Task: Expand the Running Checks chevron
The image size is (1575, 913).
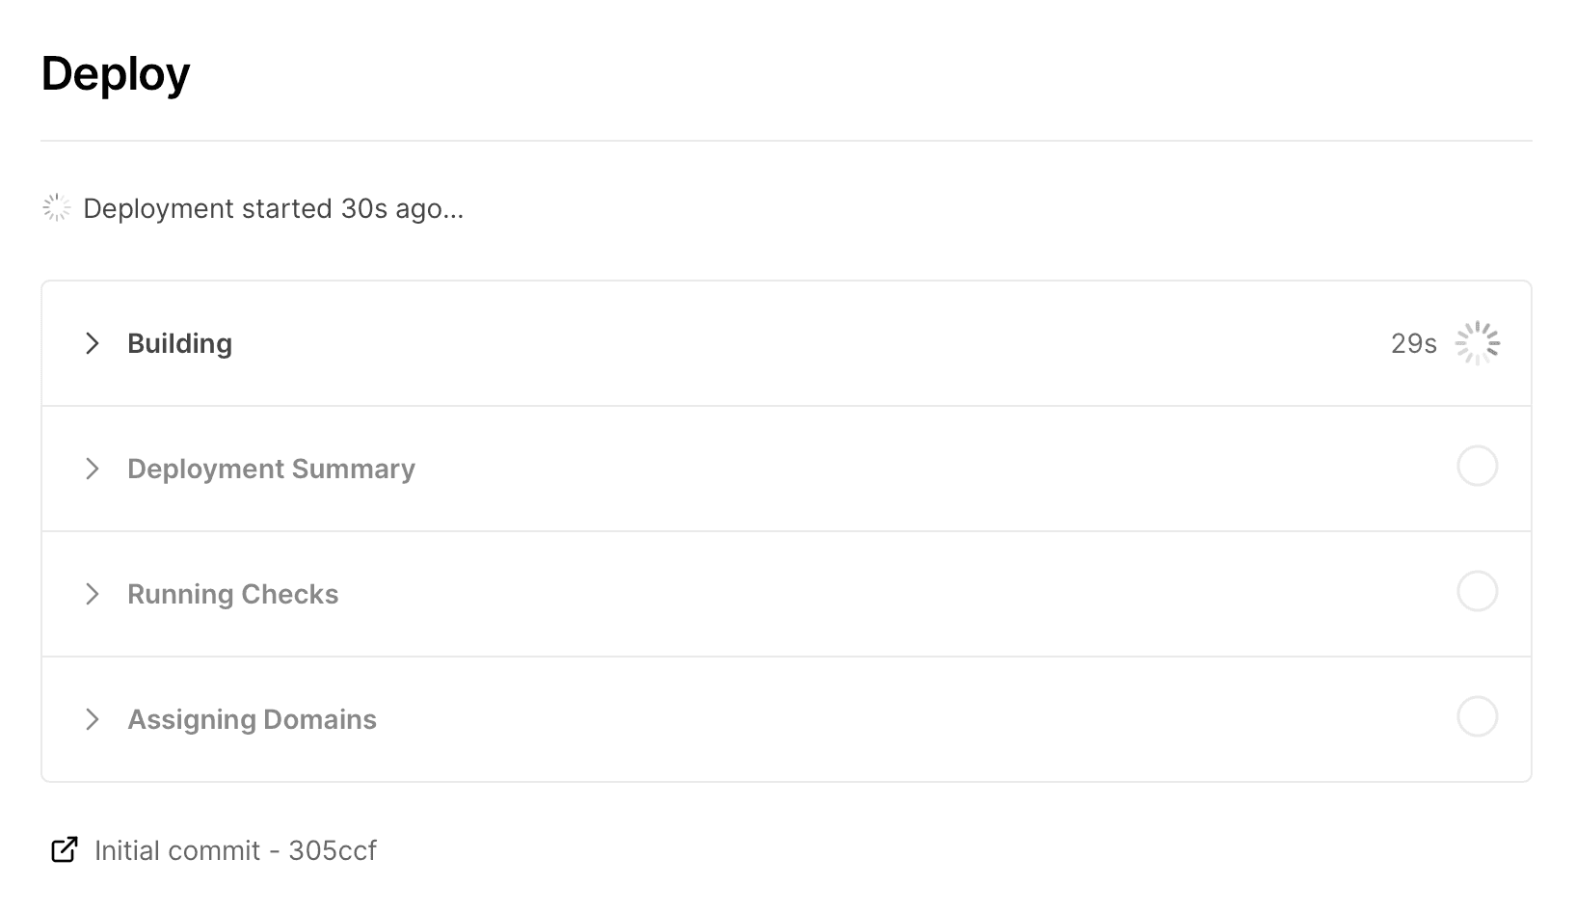Action: pos(93,594)
